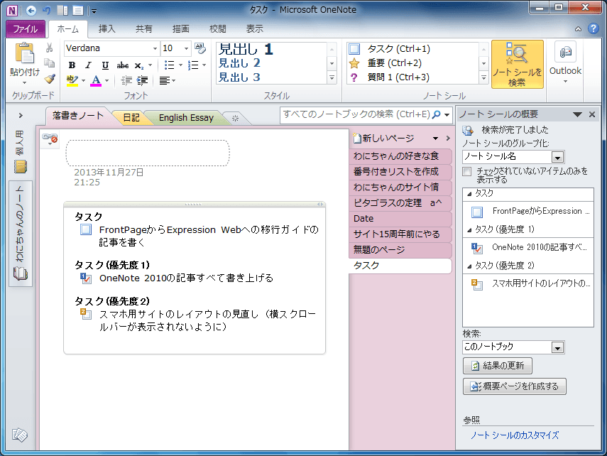Apply Subscript formatting

coord(139,65)
